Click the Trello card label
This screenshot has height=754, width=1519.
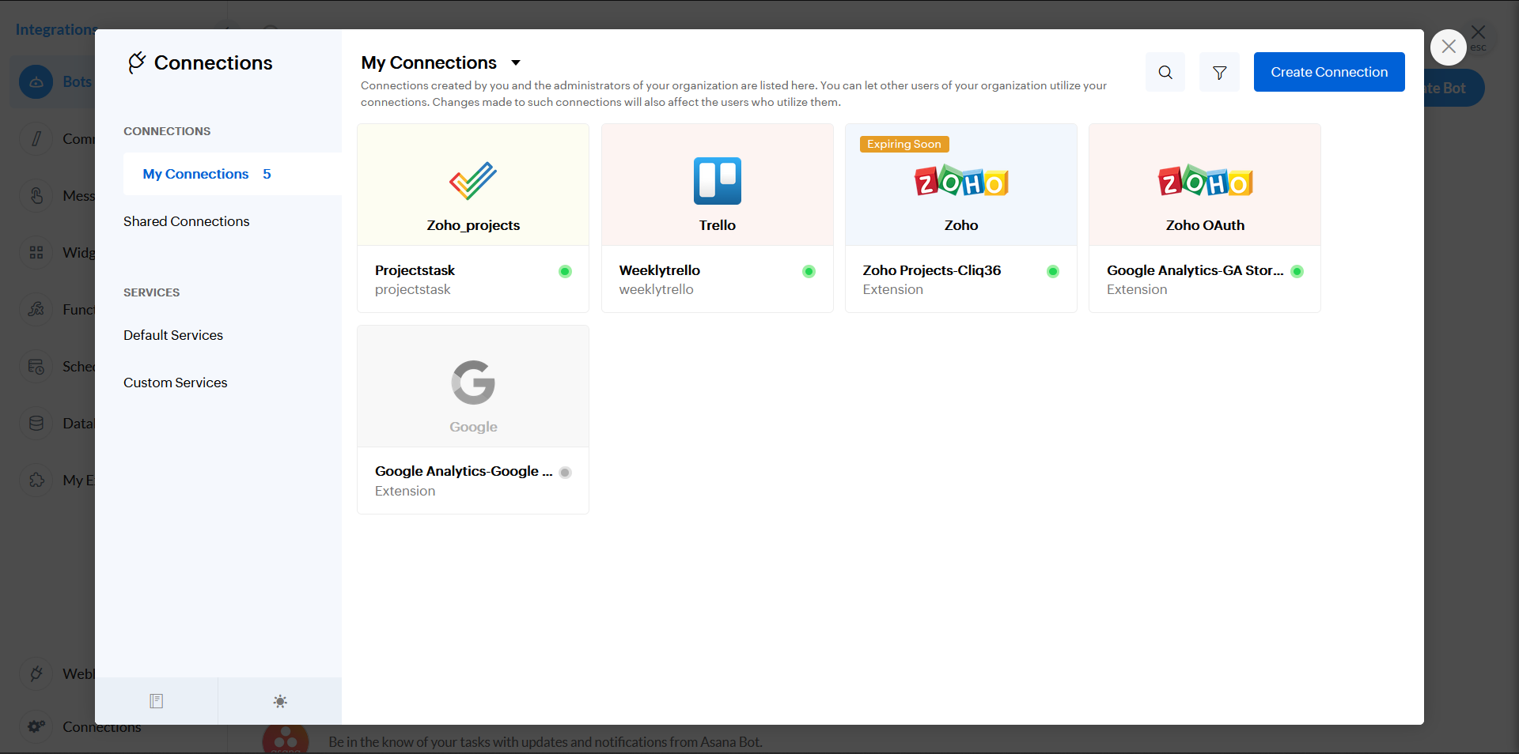(x=718, y=225)
